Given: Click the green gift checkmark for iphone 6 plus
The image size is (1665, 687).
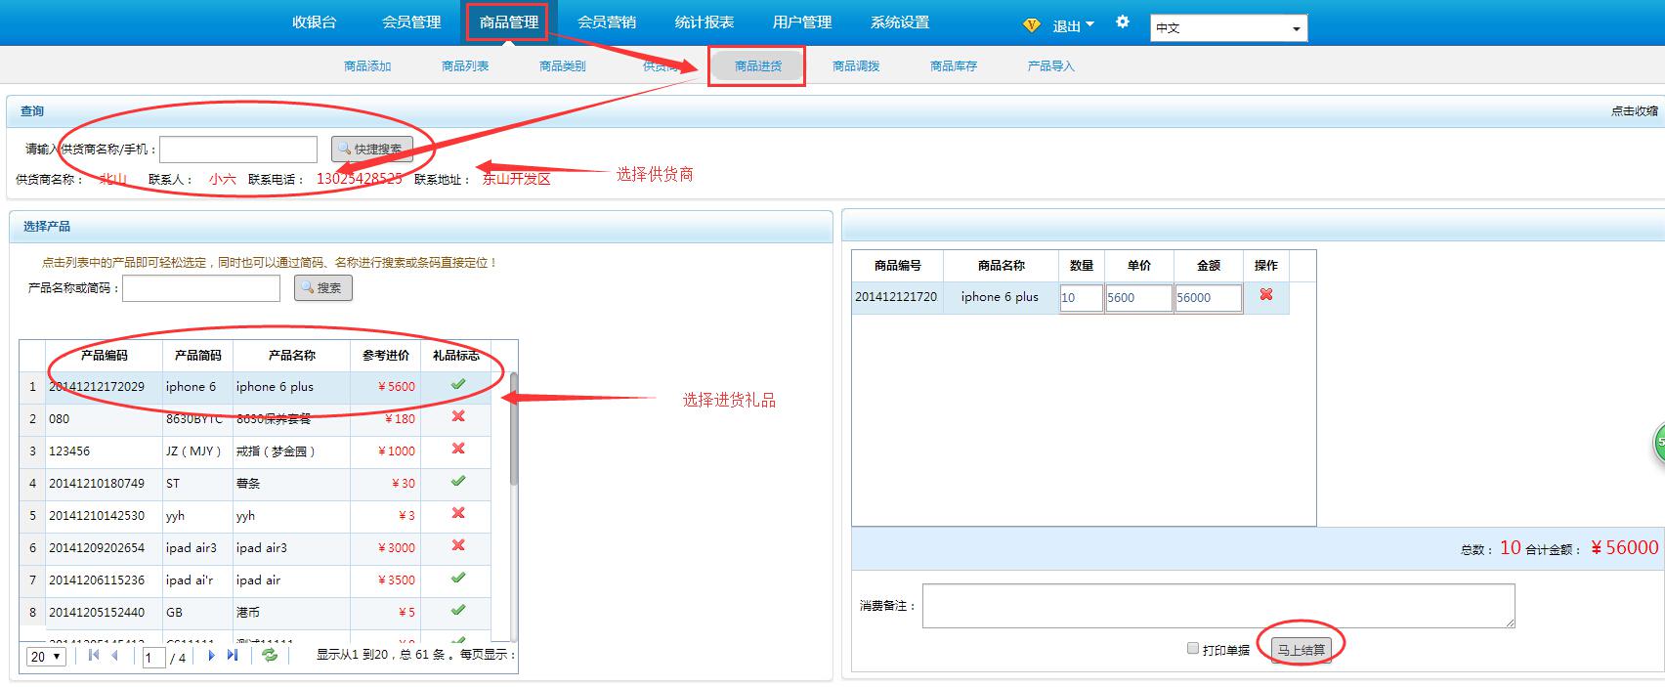Looking at the screenshot, I should point(457,385).
